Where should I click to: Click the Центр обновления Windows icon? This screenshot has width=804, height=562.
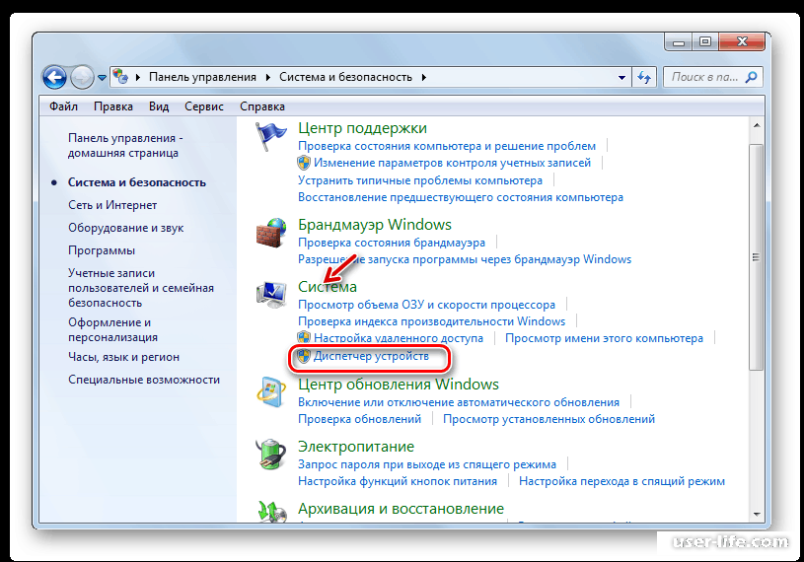click(x=271, y=392)
